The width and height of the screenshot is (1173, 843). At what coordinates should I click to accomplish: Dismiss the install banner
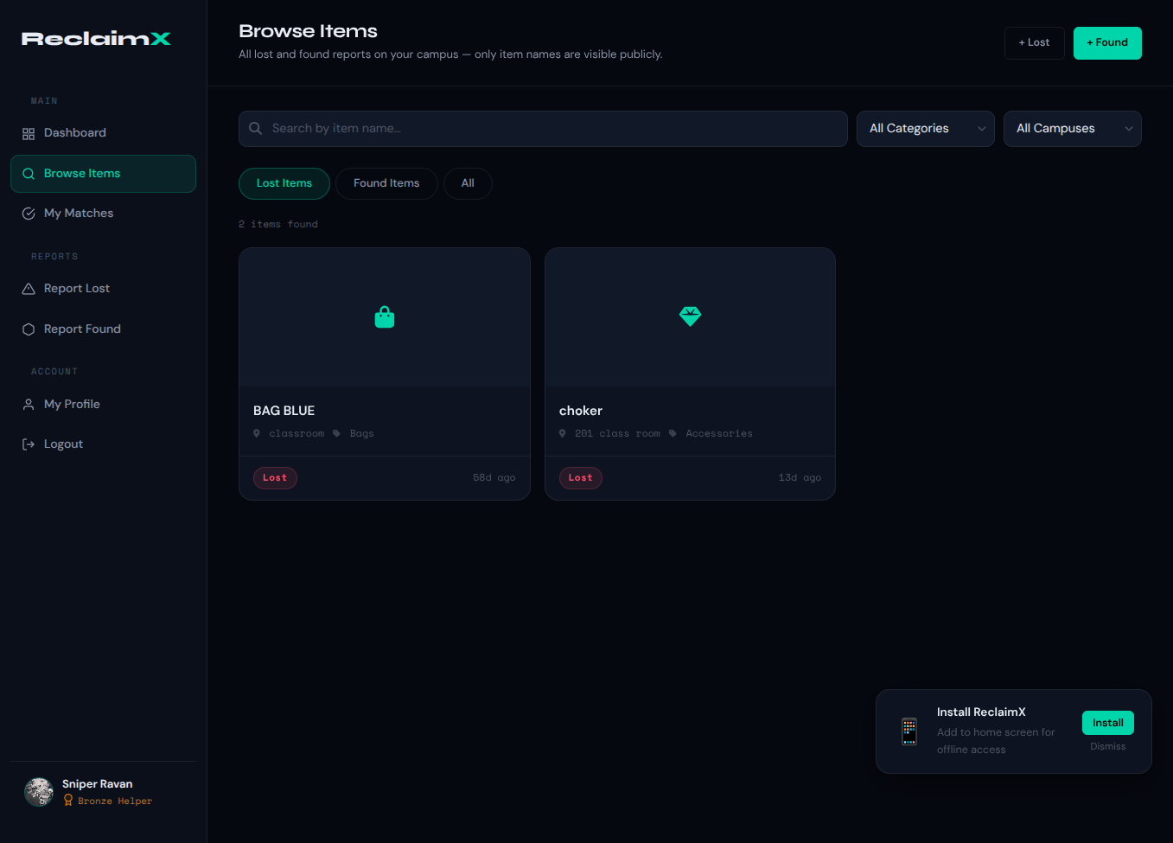[x=1108, y=746]
